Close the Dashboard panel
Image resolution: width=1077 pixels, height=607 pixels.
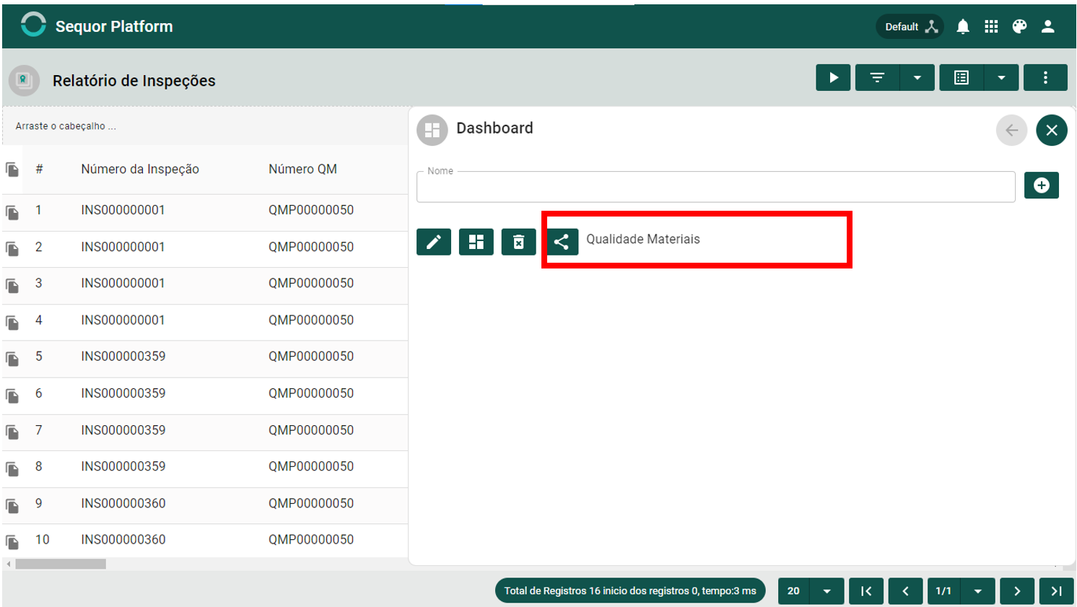click(x=1052, y=131)
